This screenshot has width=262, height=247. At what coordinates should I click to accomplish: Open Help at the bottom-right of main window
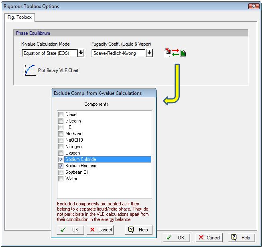(241, 237)
